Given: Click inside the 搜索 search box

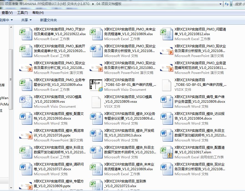Looking at the screenshot, I should point(239,4).
